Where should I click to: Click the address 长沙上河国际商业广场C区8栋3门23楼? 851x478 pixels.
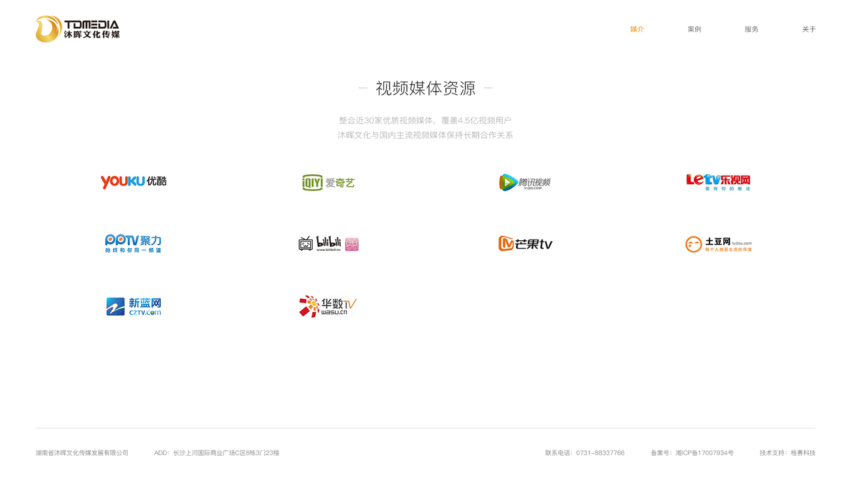tap(226, 453)
